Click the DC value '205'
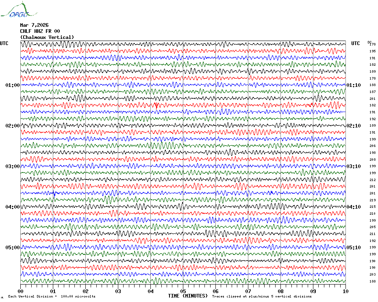This screenshot has width=378, height=302. 372,227
